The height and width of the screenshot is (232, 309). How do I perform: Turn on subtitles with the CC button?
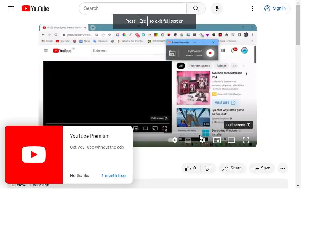188,140
